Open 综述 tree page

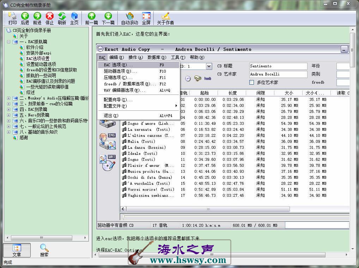click(x=30, y=92)
